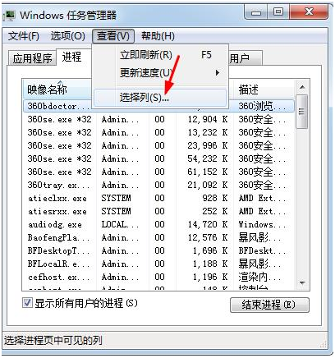
Task: Minimize the Task Manager window
Action: (x=256, y=12)
